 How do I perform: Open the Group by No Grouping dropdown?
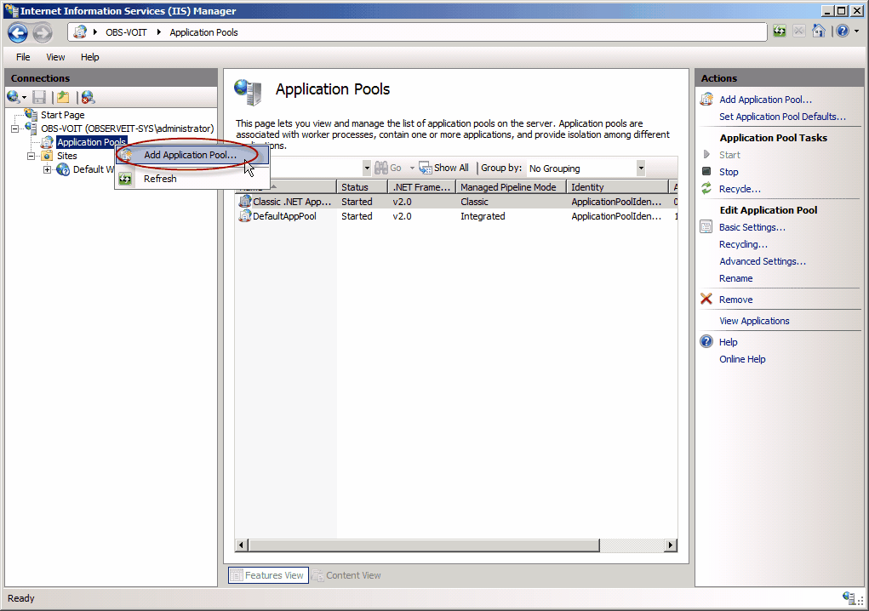pyautogui.click(x=640, y=168)
